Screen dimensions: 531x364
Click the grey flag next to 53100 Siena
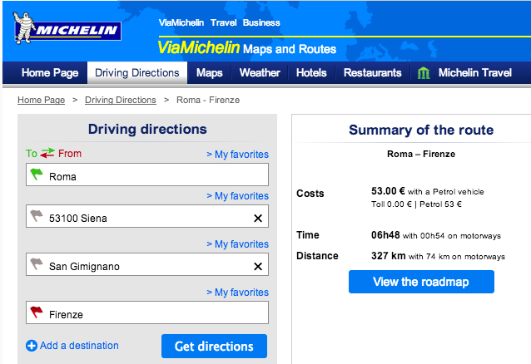37,216
